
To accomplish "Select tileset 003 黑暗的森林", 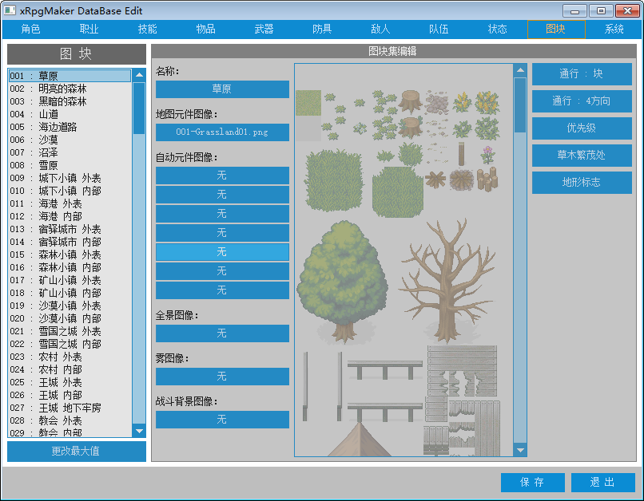I will [70, 101].
